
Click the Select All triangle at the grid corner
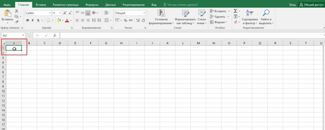4,43
